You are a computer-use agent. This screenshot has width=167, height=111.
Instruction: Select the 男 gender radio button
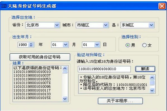(128, 45)
